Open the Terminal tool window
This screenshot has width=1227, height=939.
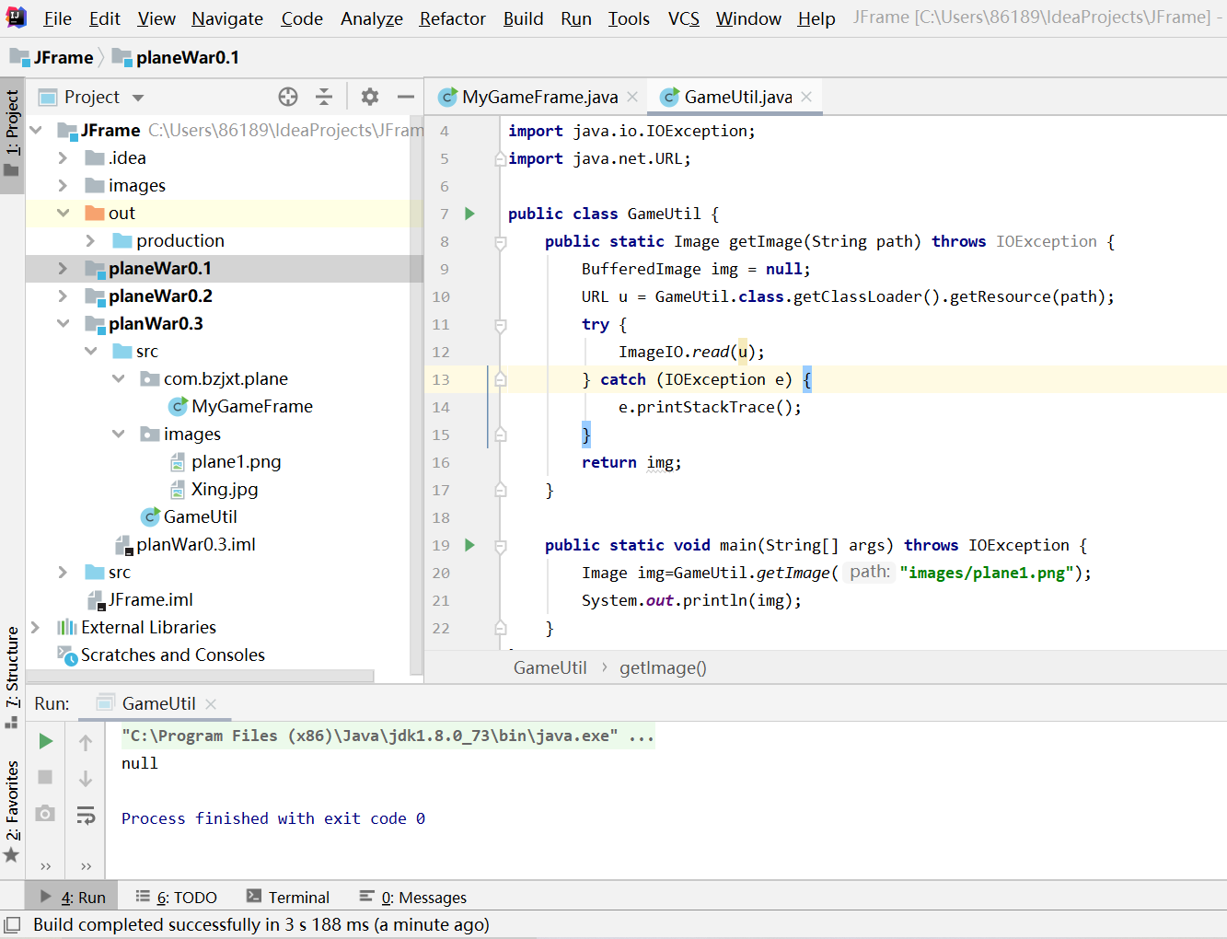coord(288,897)
